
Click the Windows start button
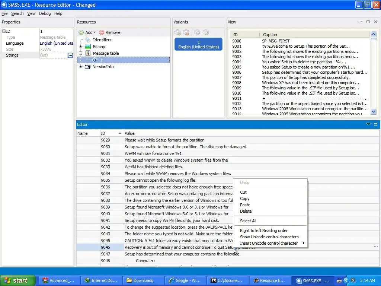[17, 280]
